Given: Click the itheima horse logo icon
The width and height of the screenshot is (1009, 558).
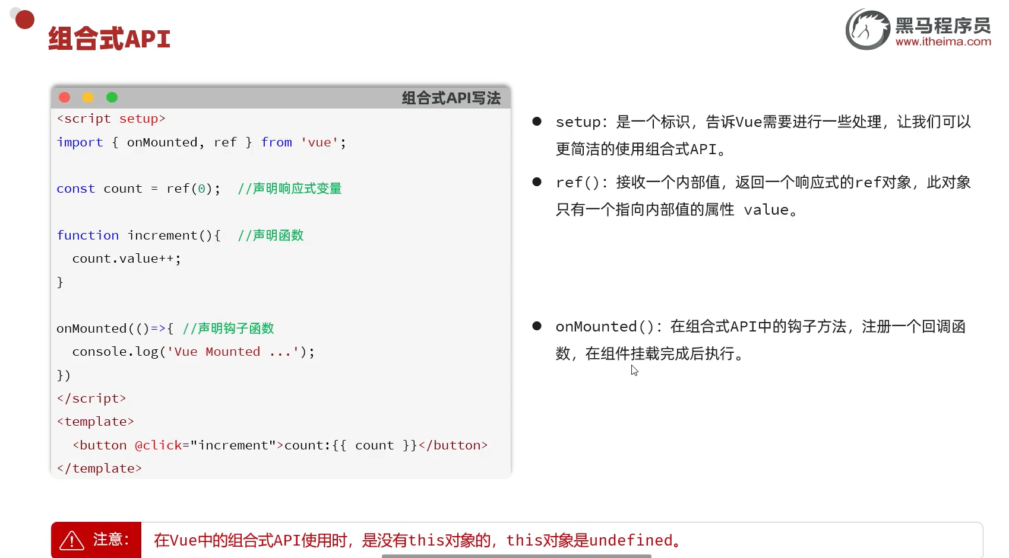Looking at the screenshot, I should coord(868,30).
